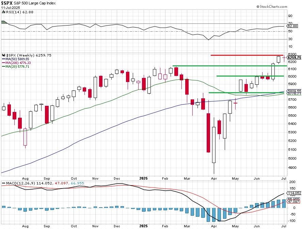302x229 pixels.
Task: Click the 5809.55 MA(50) price tag
Action: [294, 91]
